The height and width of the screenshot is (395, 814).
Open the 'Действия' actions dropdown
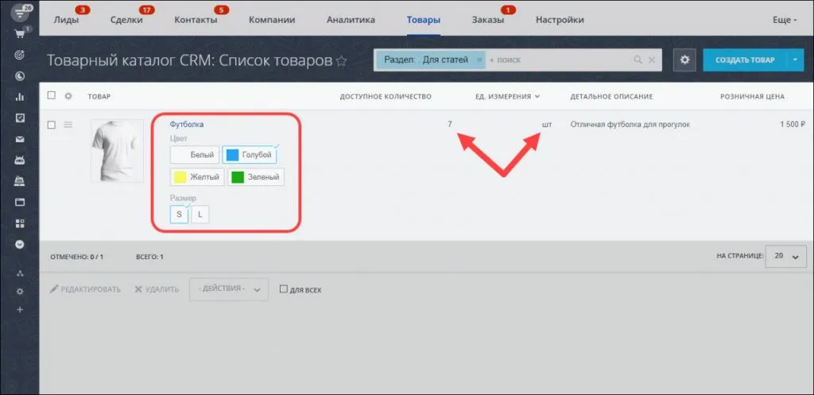pyautogui.click(x=228, y=289)
